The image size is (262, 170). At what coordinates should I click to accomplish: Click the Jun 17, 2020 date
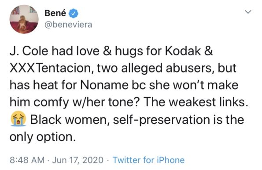77,160
